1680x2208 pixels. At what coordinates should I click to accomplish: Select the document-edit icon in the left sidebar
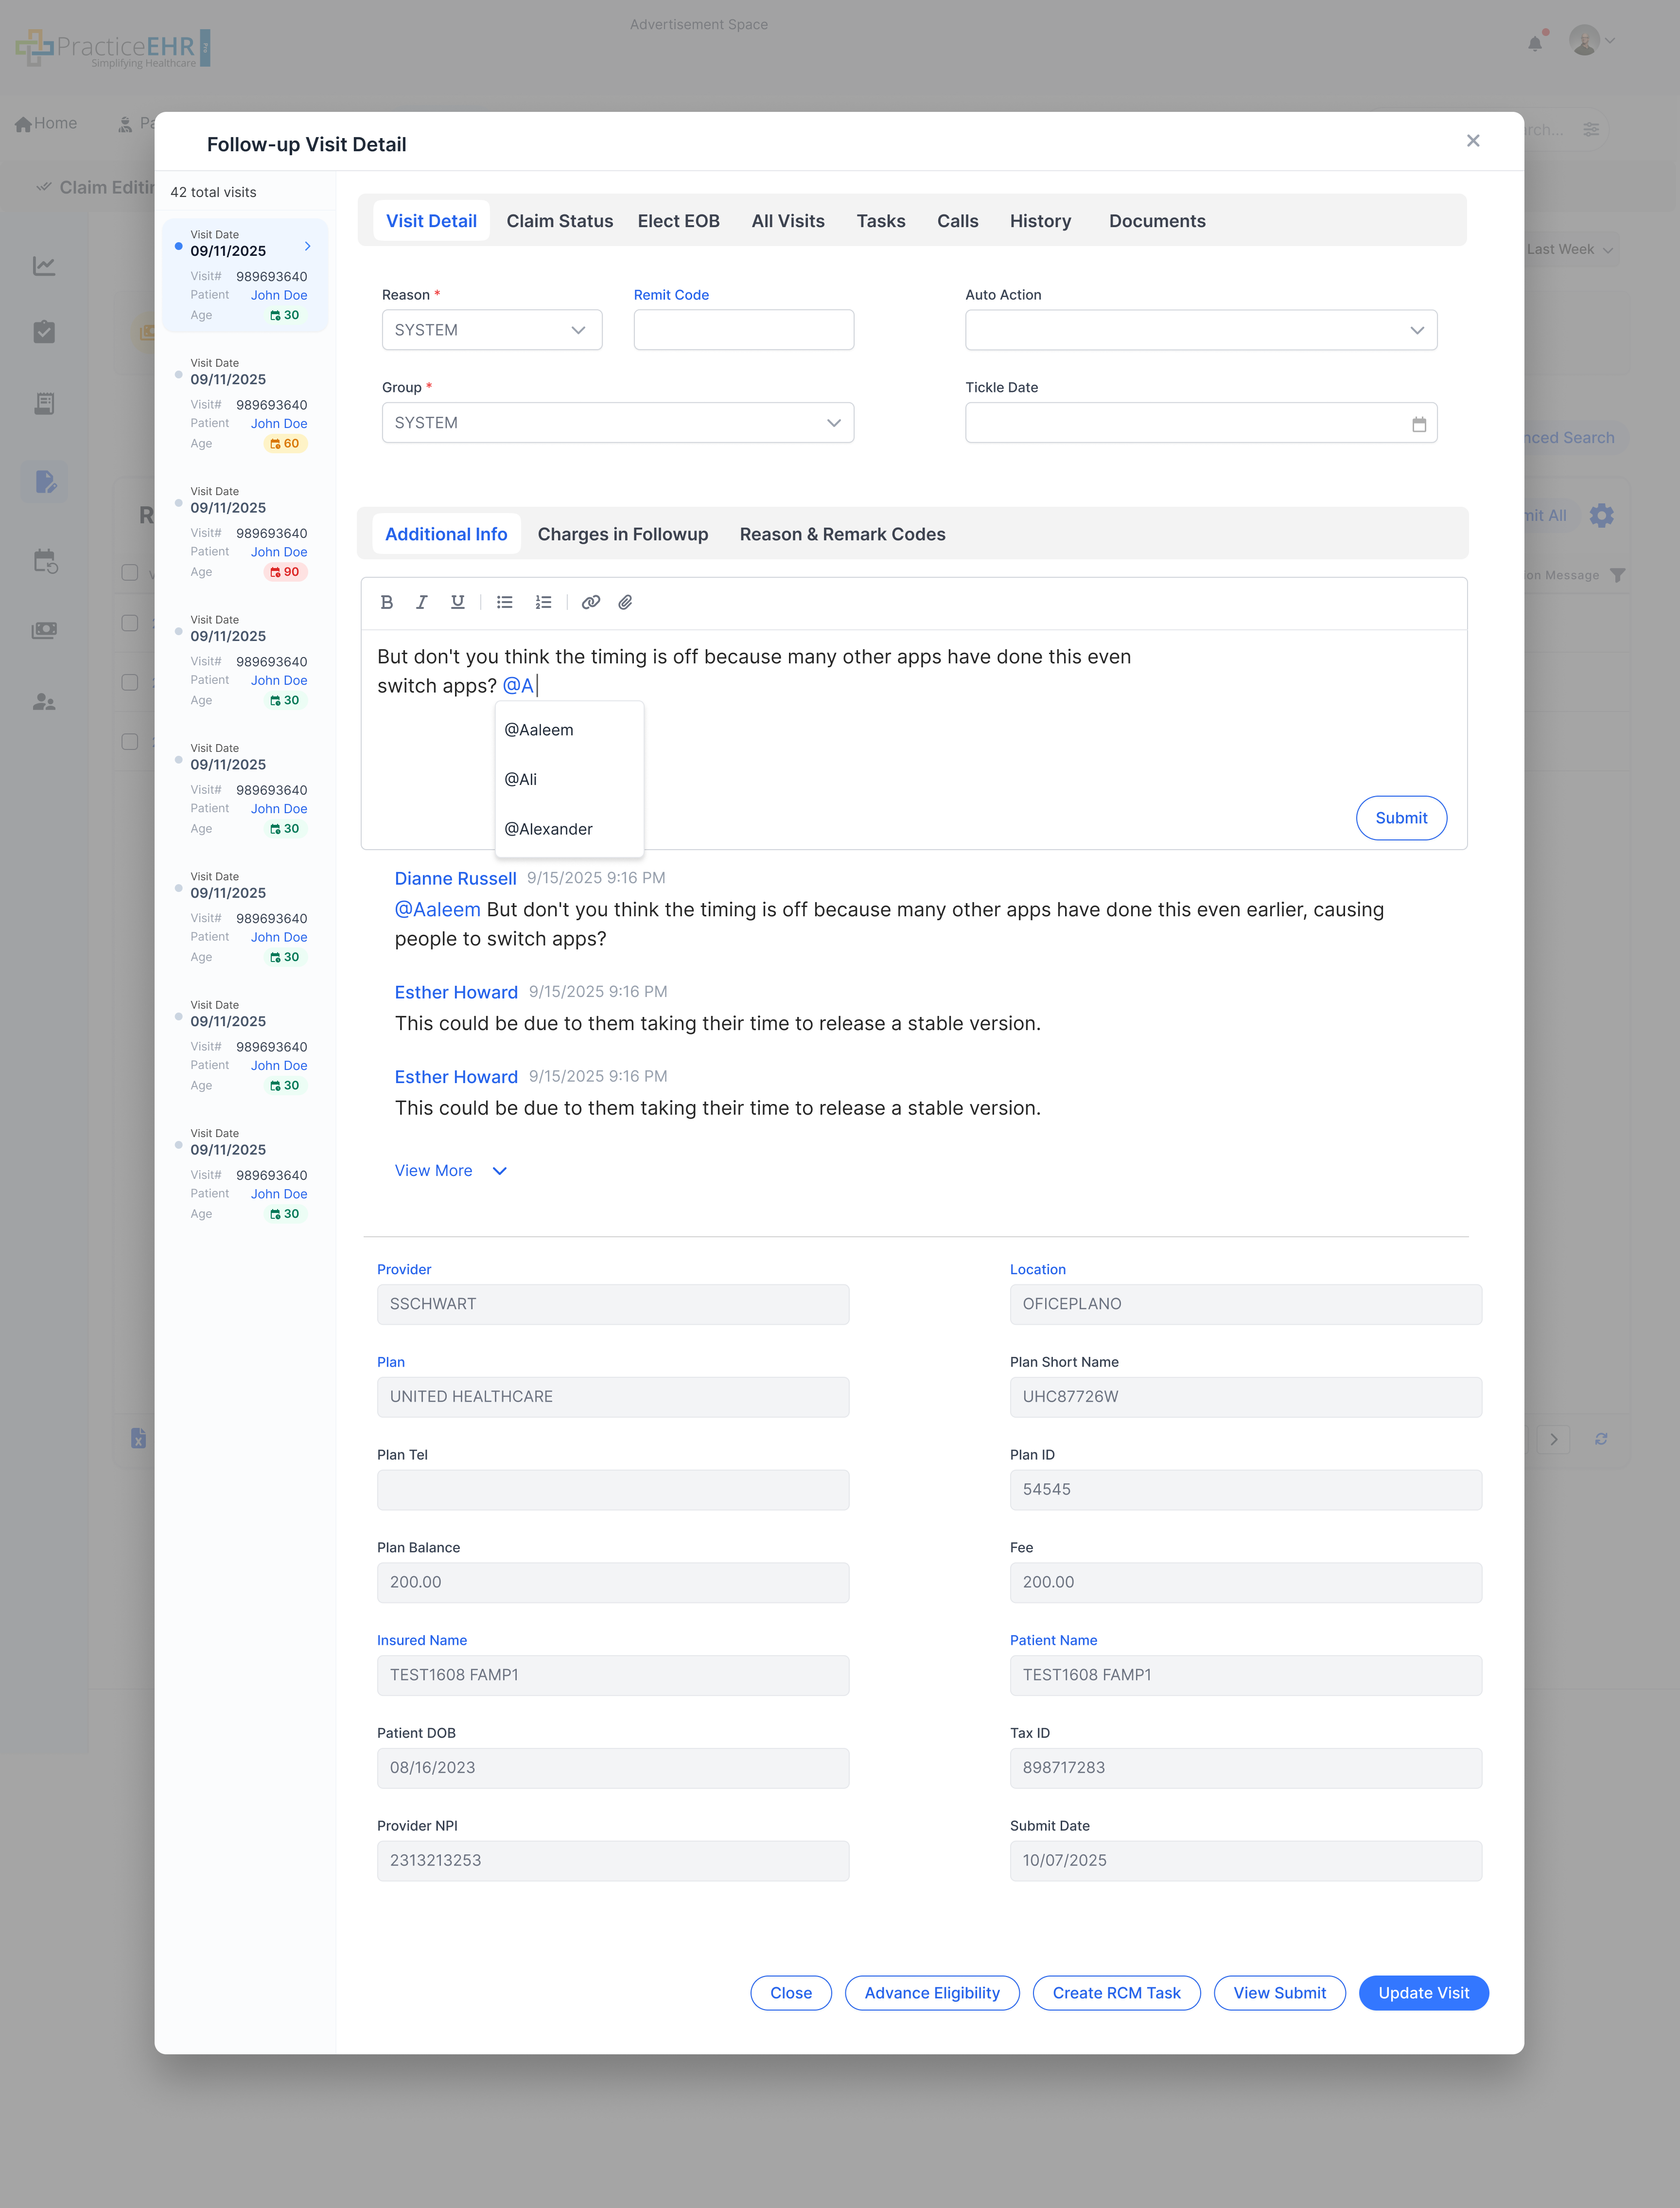[45, 481]
